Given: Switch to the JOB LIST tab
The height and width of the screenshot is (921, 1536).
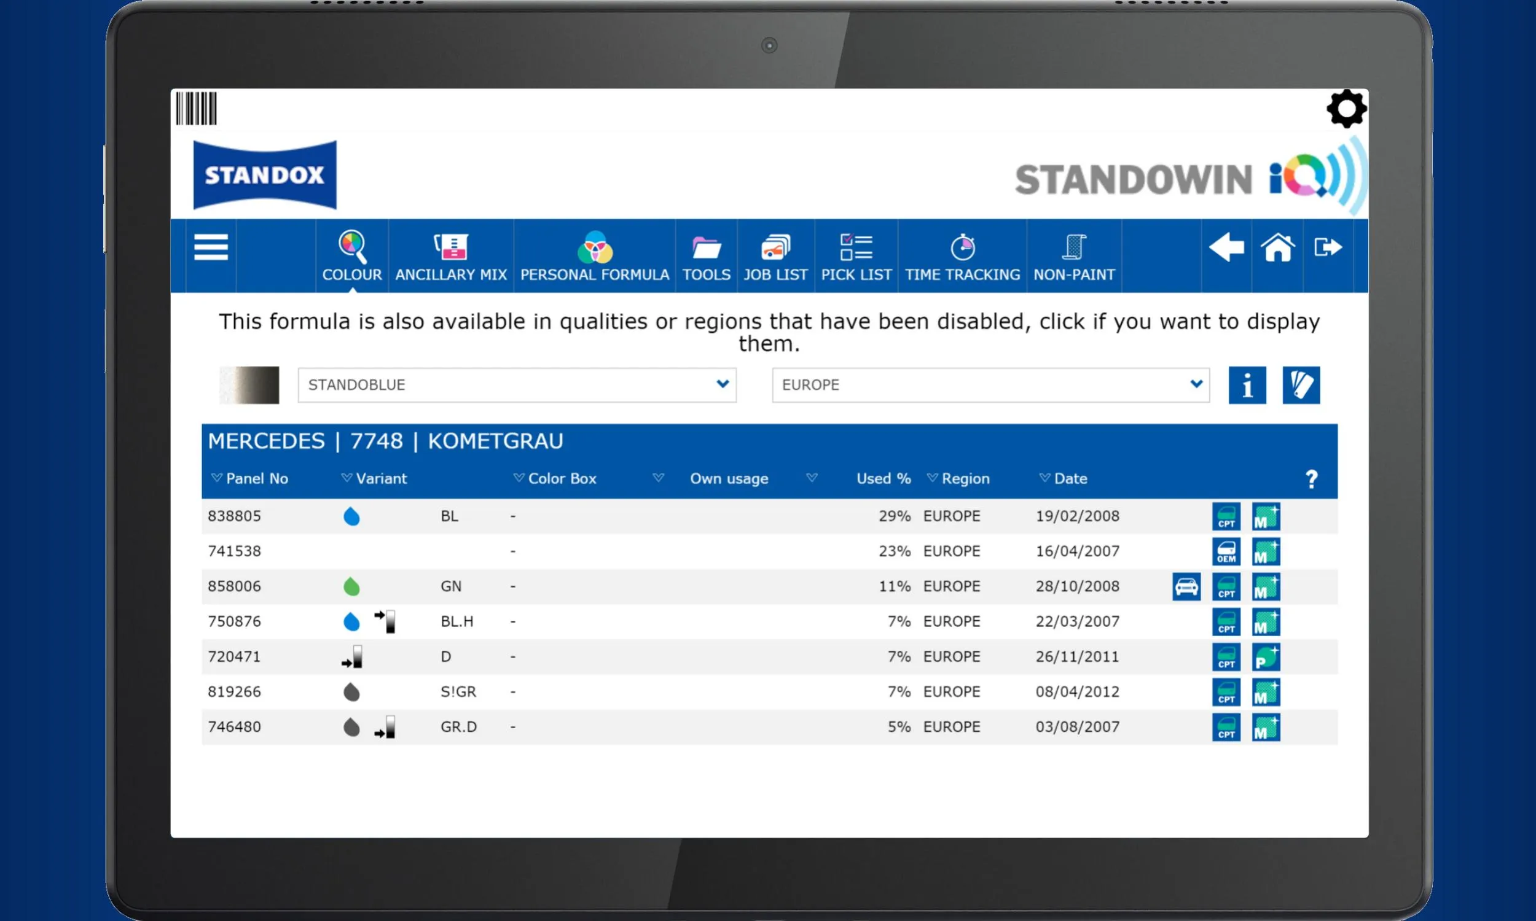Looking at the screenshot, I should (x=775, y=255).
